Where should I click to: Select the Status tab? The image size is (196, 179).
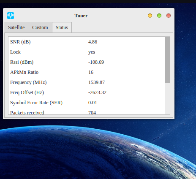(62, 27)
